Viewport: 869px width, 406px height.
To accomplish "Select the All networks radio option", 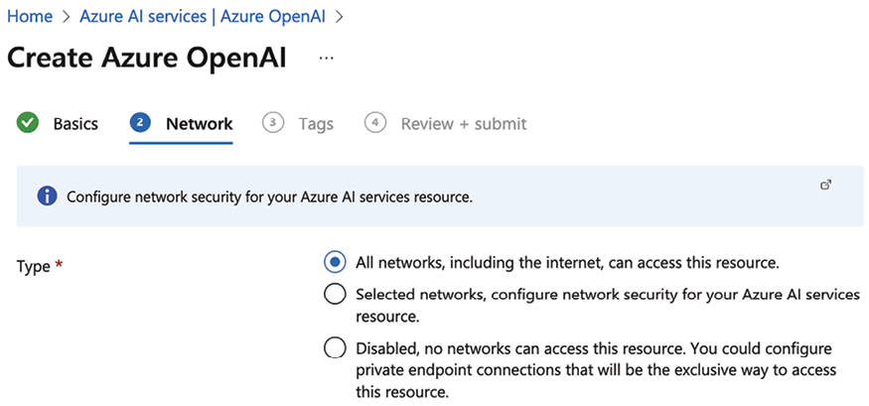I will (334, 262).
